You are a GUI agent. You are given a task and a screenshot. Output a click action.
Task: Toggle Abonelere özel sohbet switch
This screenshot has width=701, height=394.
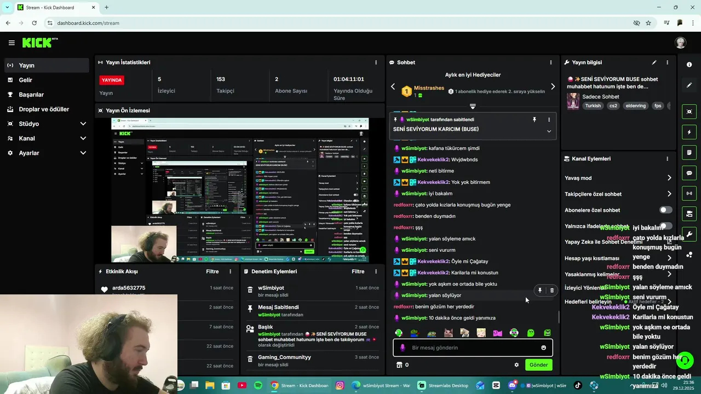tap(665, 210)
